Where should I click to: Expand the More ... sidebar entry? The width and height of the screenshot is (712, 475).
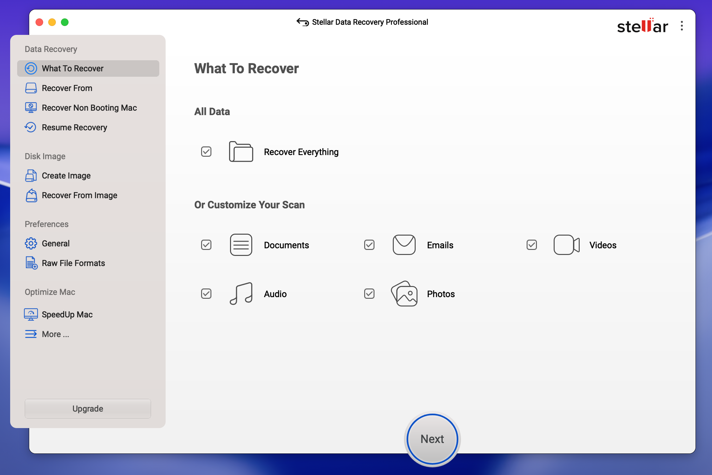click(x=55, y=334)
